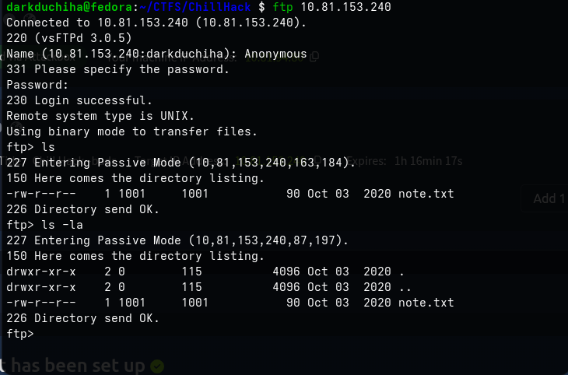Click the last 226 Directory send OK line

[x=82, y=318]
